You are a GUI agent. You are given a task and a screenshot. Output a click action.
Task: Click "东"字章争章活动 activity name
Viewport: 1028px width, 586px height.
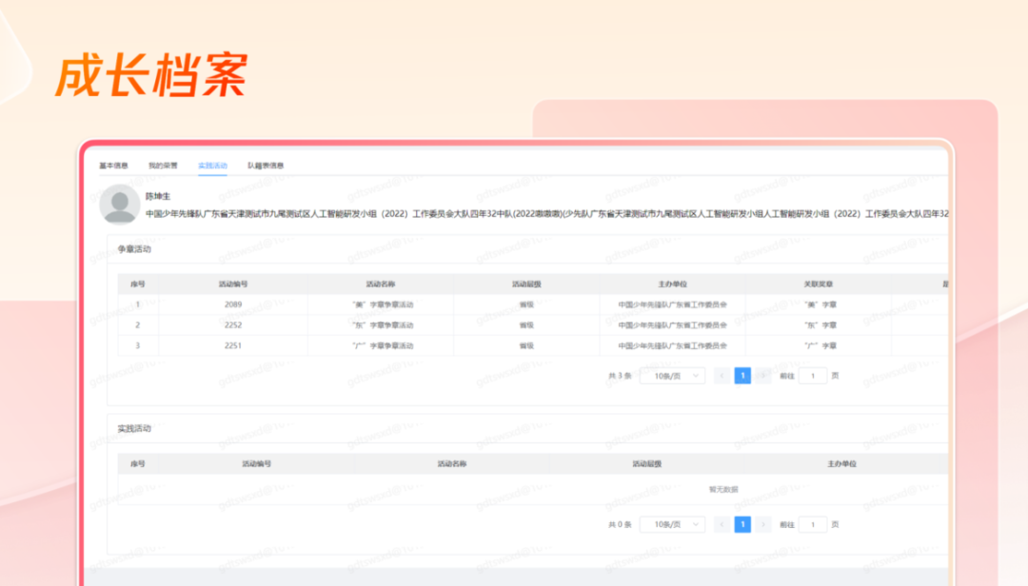[x=383, y=325]
